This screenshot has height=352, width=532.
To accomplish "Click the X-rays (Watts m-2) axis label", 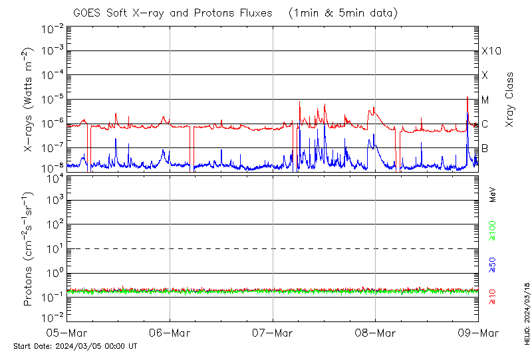I will pyautogui.click(x=29, y=101).
